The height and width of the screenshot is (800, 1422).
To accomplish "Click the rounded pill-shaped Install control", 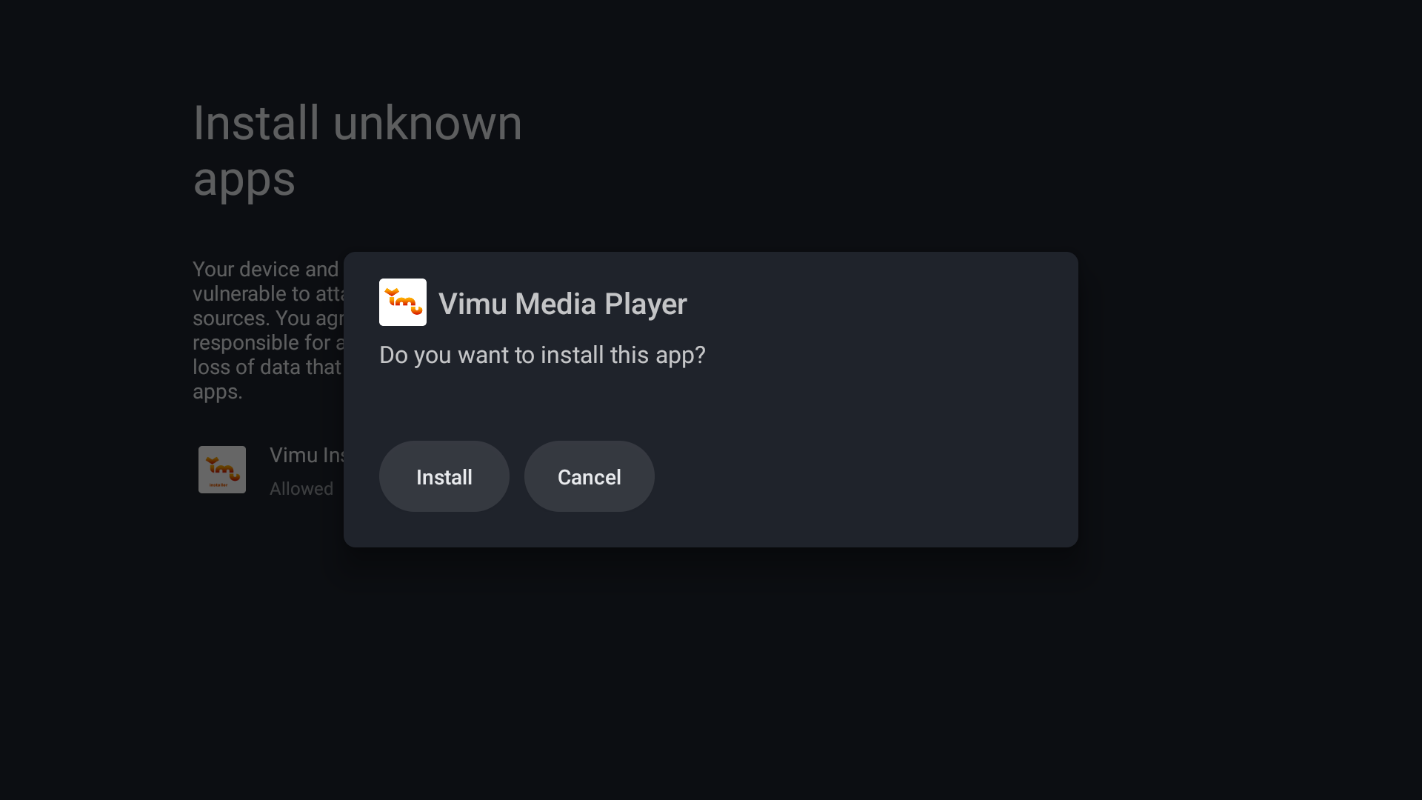I will (444, 476).
